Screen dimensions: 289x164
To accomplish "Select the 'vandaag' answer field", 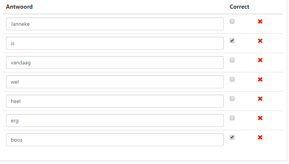I will [x=115, y=62].
